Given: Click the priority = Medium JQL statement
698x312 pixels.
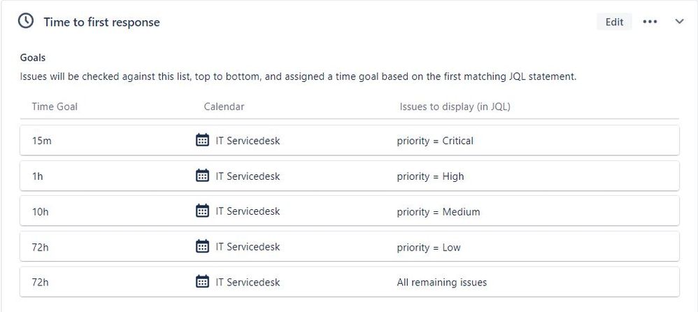Looking at the screenshot, I should [x=439, y=212].
